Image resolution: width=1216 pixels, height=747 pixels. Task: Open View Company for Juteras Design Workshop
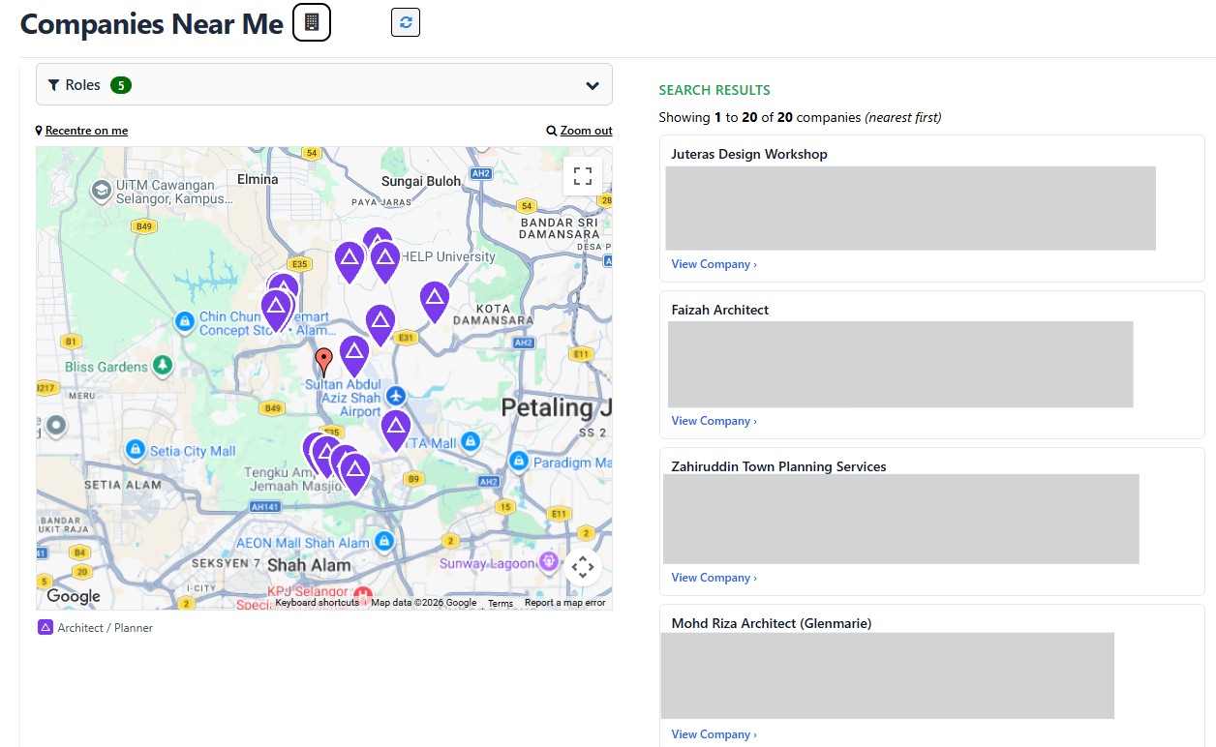pyautogui.click(x=714, y=264)
